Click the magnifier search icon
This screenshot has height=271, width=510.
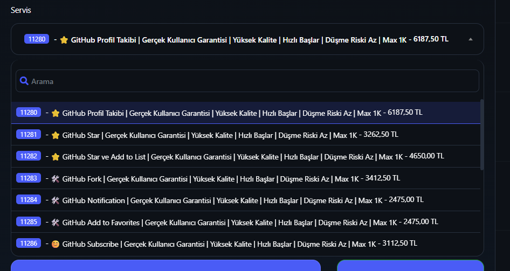pos(24,81)
